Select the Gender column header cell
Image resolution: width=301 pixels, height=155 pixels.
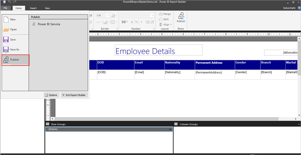coord(248,65)
